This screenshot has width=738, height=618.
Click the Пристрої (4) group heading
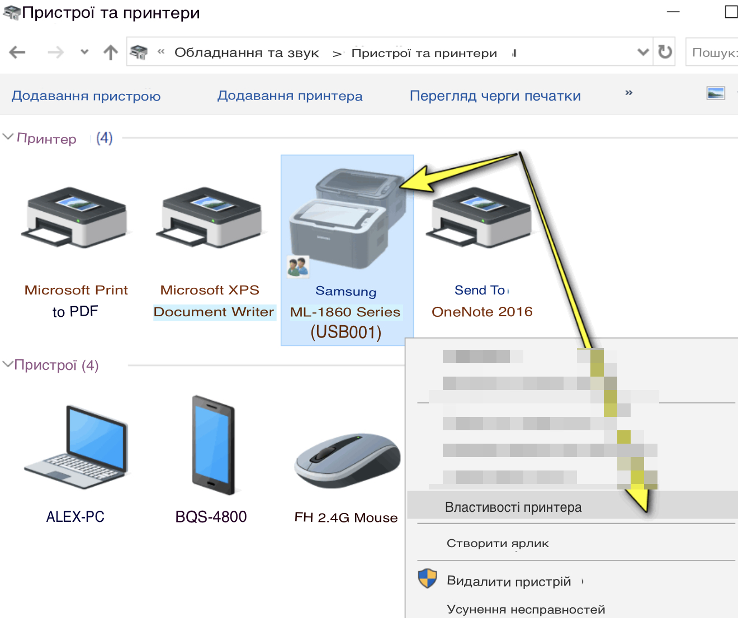tap(56, 365)
